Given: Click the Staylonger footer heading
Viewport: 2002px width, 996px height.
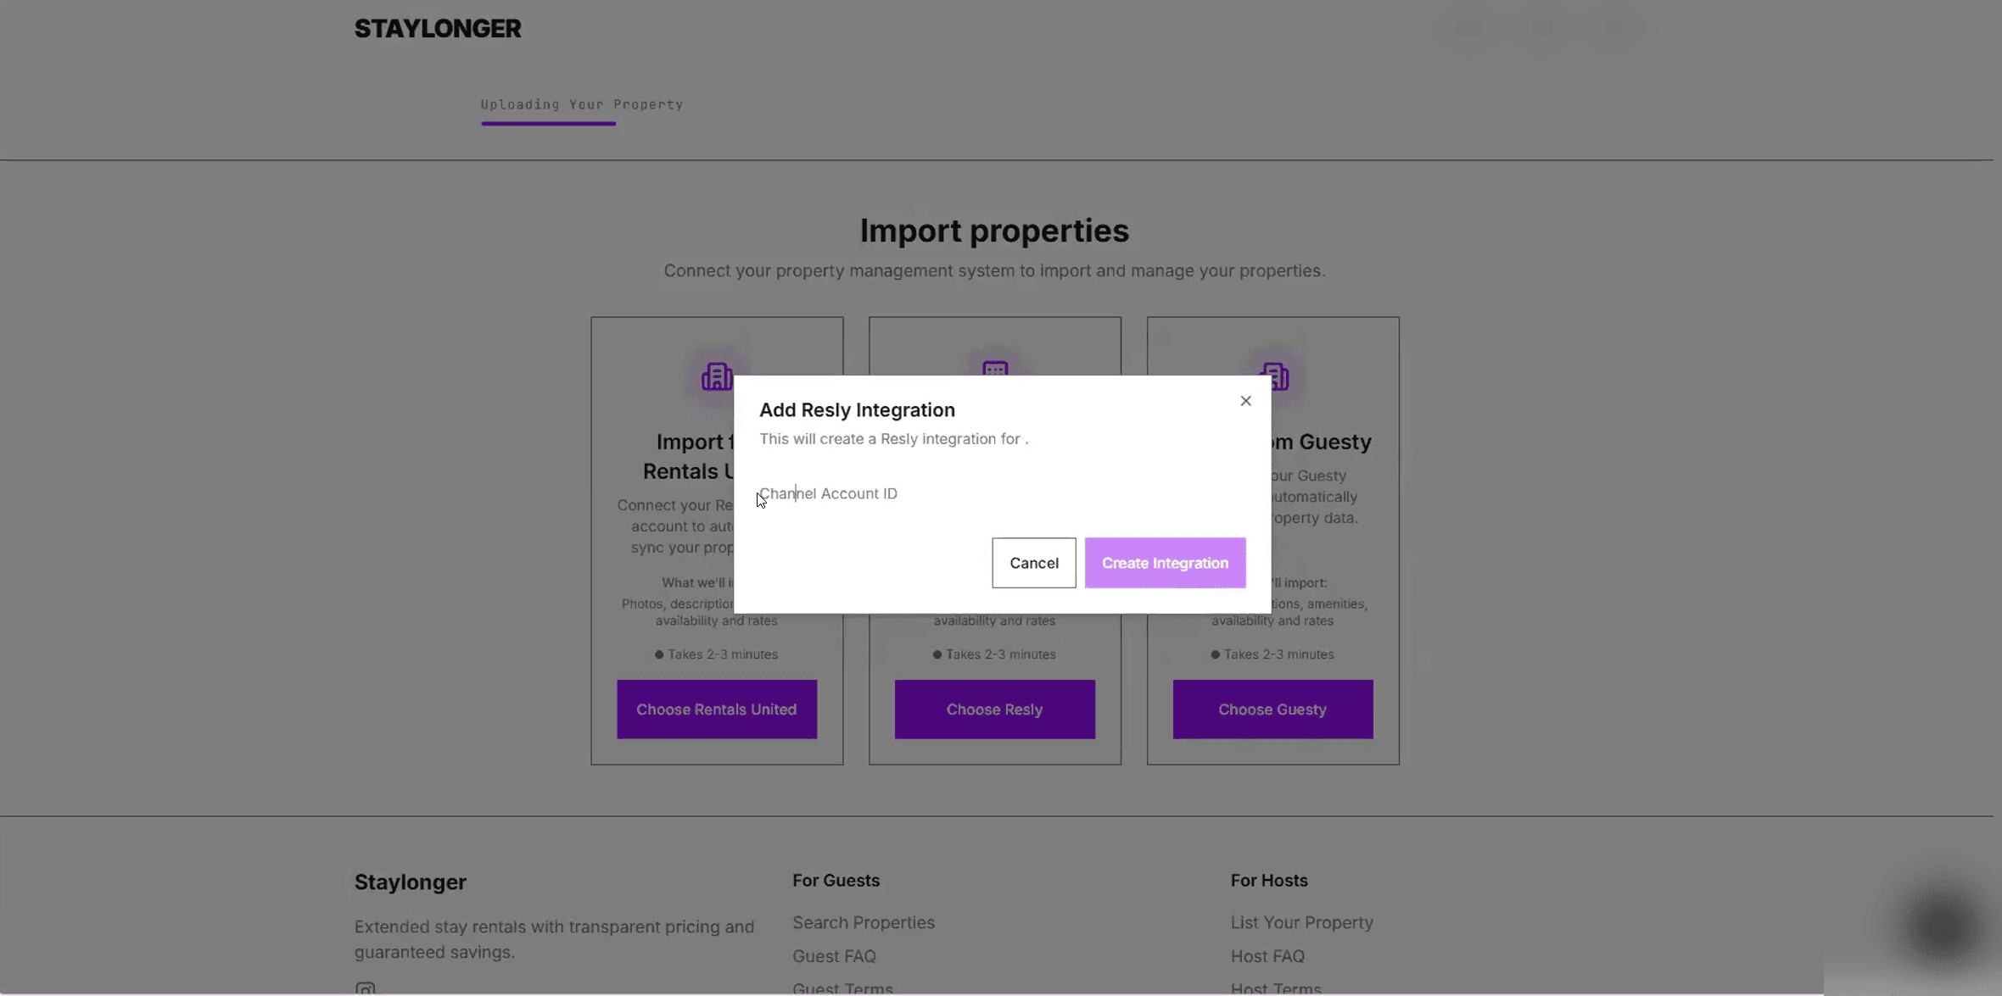Looking at the screenshot, I should click(411, 882).
